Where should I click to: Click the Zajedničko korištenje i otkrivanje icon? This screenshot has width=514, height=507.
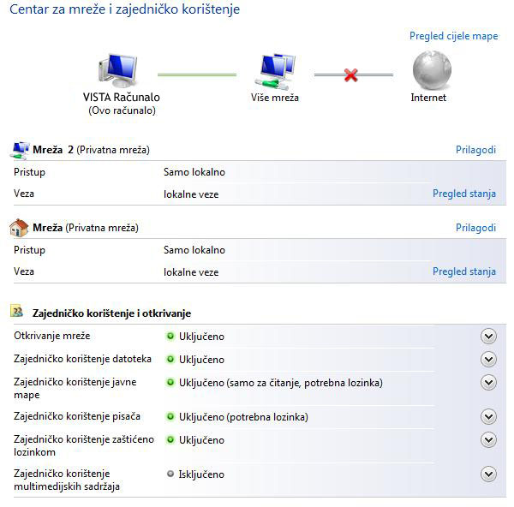[18, 313]
